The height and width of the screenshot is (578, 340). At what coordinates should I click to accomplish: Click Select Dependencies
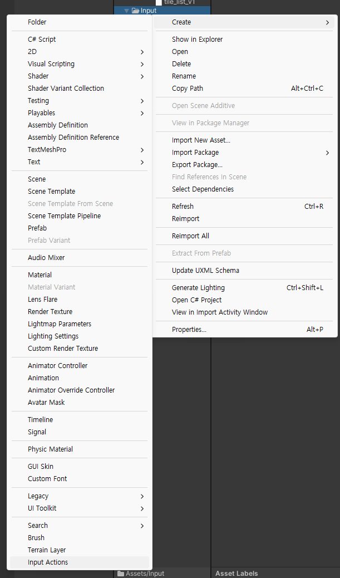click(x=244, y=189)
